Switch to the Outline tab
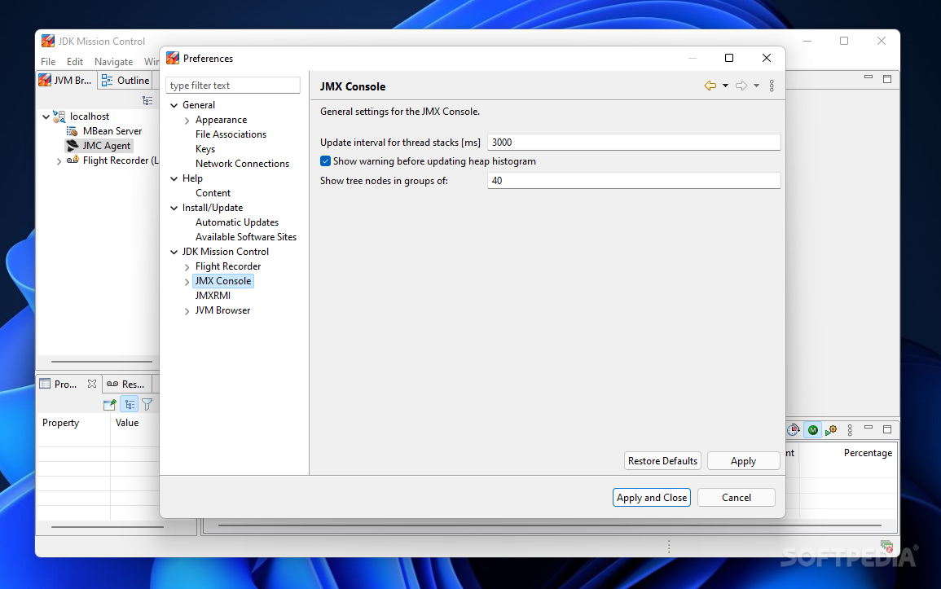This screenshot has height=589, width=941. click(125, 81)
